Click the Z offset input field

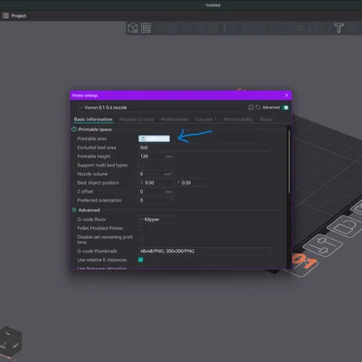tap(156, 192)
